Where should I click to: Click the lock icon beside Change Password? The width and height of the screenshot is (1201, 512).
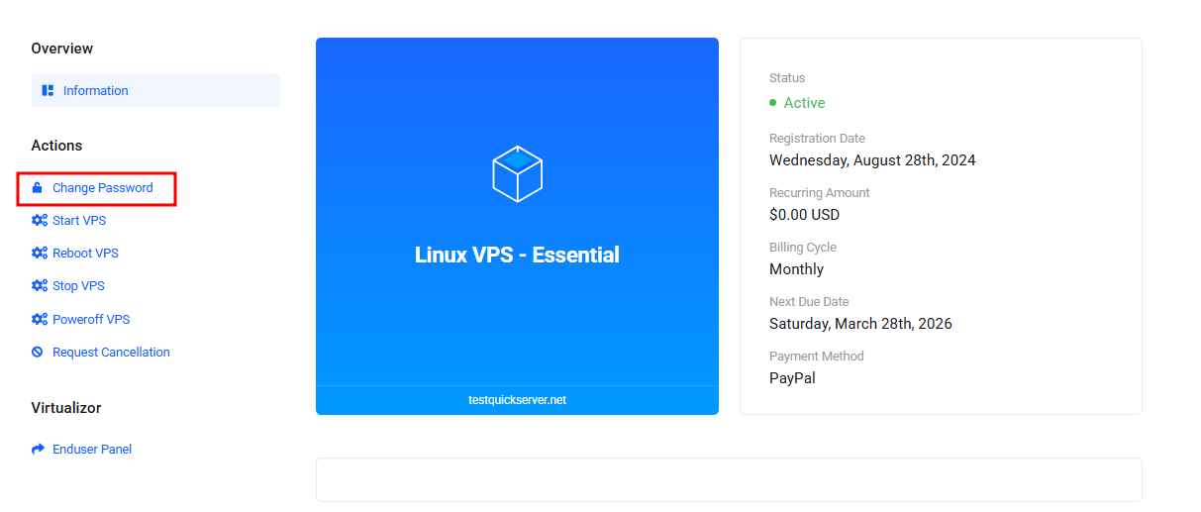click(x=38, y=188)
